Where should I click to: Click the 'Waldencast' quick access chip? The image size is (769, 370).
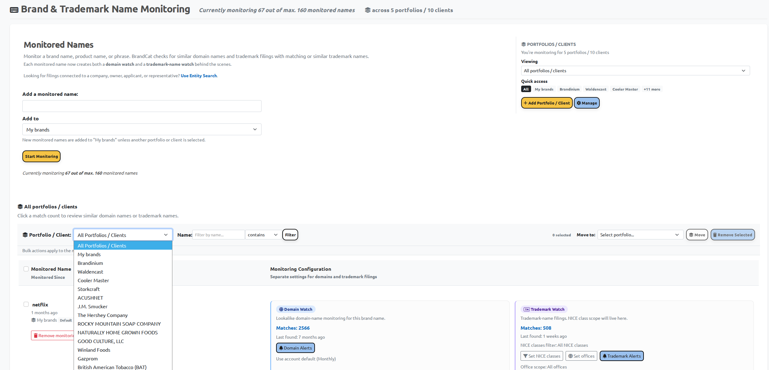[595, 89]
